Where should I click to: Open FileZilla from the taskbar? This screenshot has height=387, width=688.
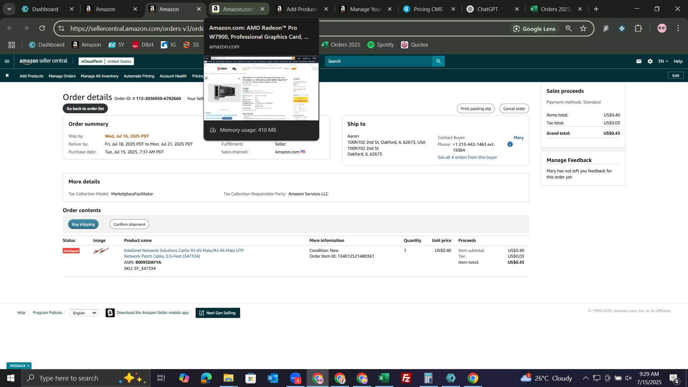(x=406, y=378)
